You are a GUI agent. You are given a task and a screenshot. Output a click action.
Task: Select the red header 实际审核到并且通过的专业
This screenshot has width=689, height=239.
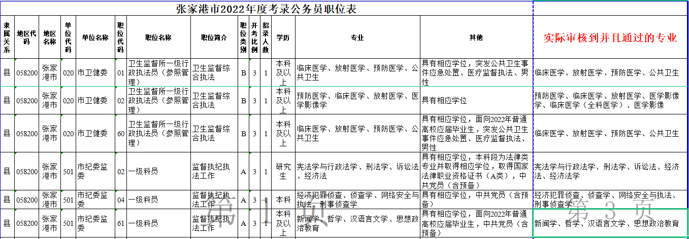610,37
